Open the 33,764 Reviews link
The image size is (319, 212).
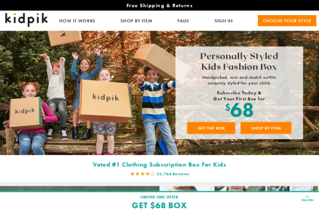point(173,174)
